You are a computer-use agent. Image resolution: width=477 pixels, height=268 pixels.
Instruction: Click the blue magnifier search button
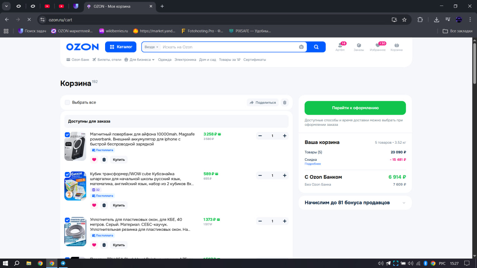click(316, 47)
